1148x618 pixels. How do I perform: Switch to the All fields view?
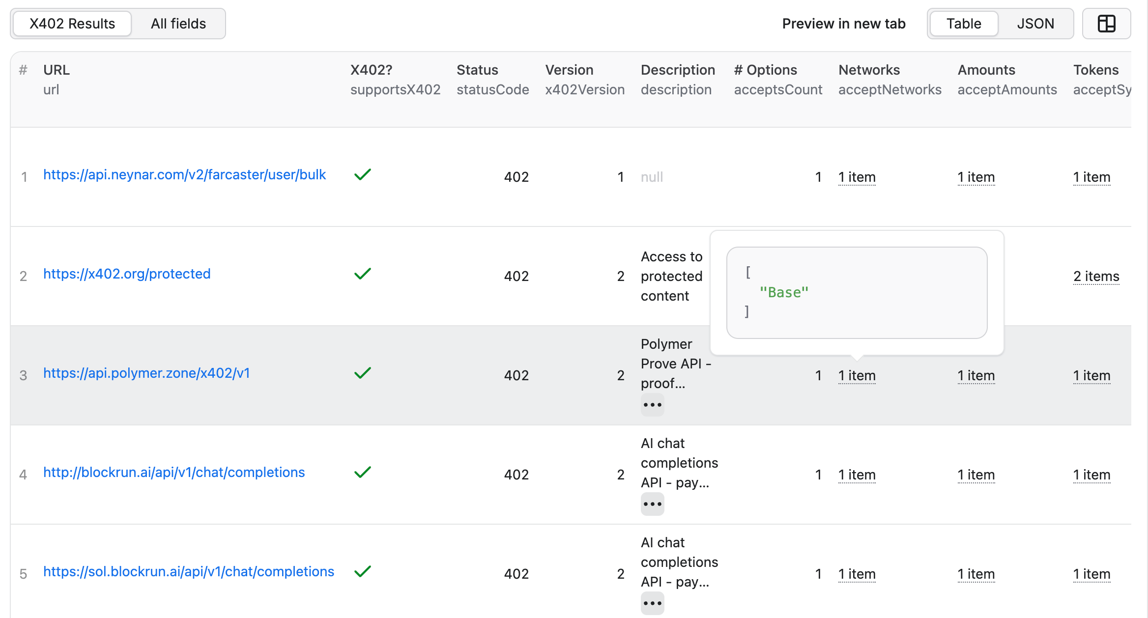click(x=178, y=23)
